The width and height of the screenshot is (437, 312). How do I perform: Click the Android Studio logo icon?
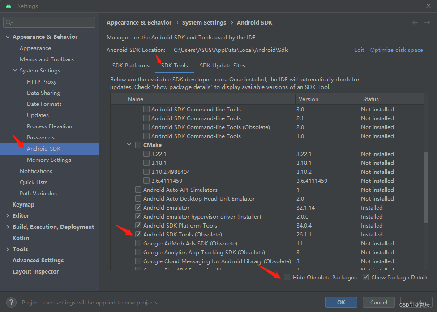pyautogui.click(x=9, y=6)
